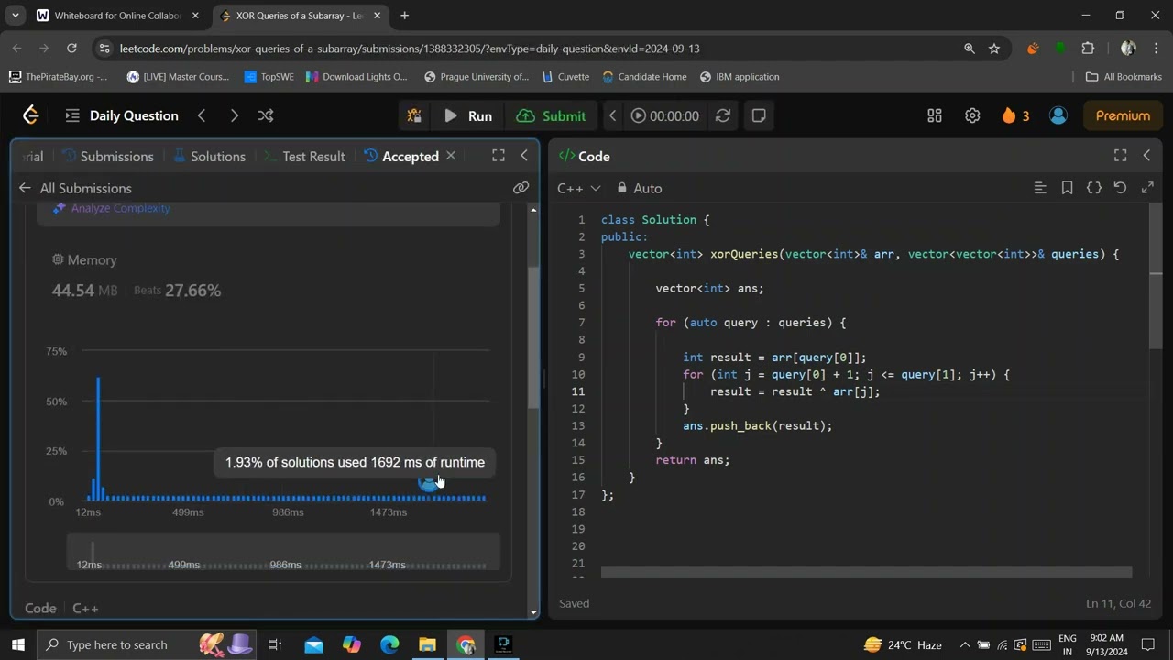Open LeetCode settings gear
This screenshot has width=1173, height=660.
tap(972, 115)
